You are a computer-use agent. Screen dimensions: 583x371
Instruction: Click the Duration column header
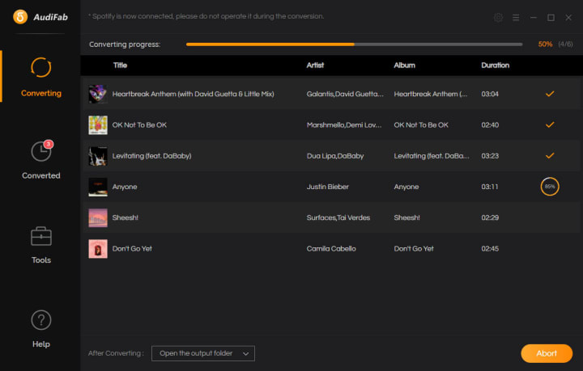(x=496, y=65)
